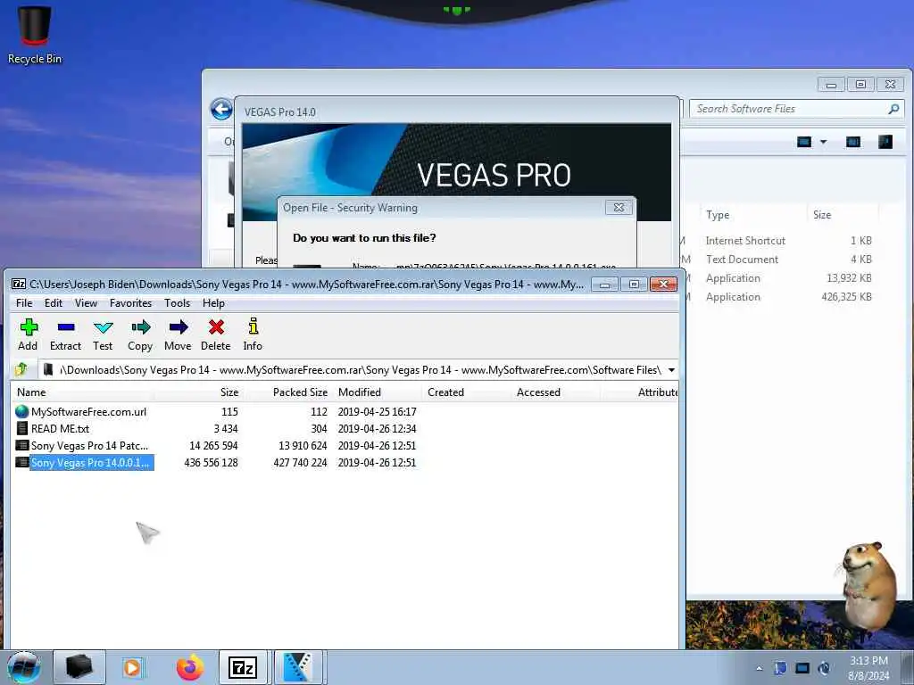Open the Info tool in 7-Zip
914x685 pixels.
click(253, 334)
